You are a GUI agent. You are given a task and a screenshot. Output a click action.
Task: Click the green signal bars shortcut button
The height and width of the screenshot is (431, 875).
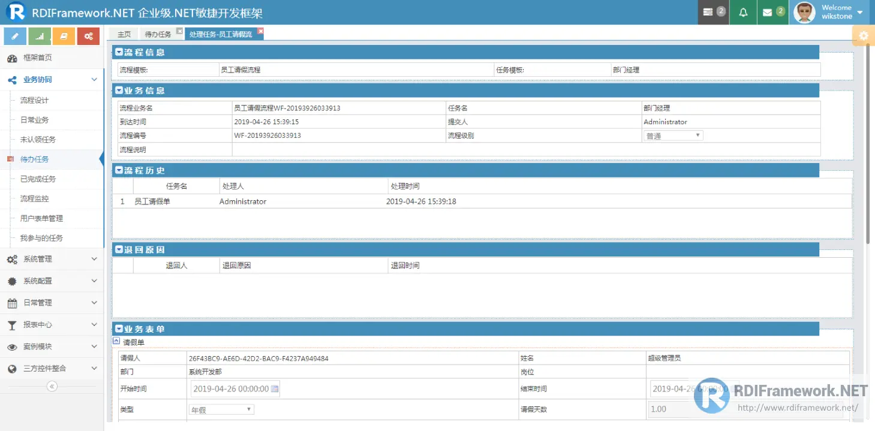[40, 36]
